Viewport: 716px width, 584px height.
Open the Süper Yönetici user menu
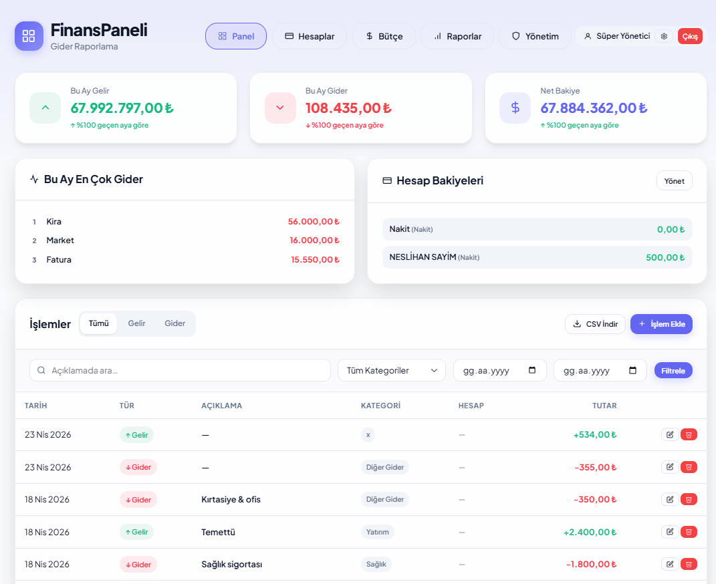[x=617, y=36]
